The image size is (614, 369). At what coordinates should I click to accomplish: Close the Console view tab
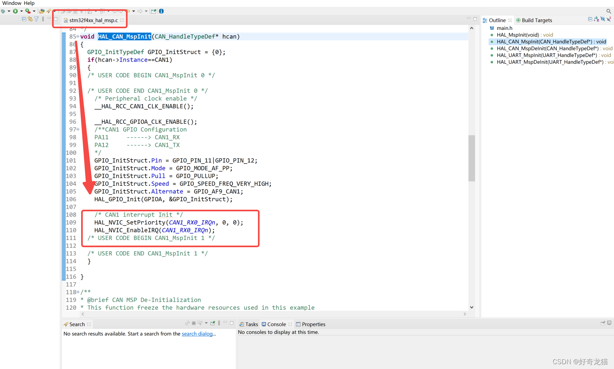(290, 324)
